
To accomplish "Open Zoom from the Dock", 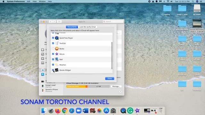I will click(78, 111).
